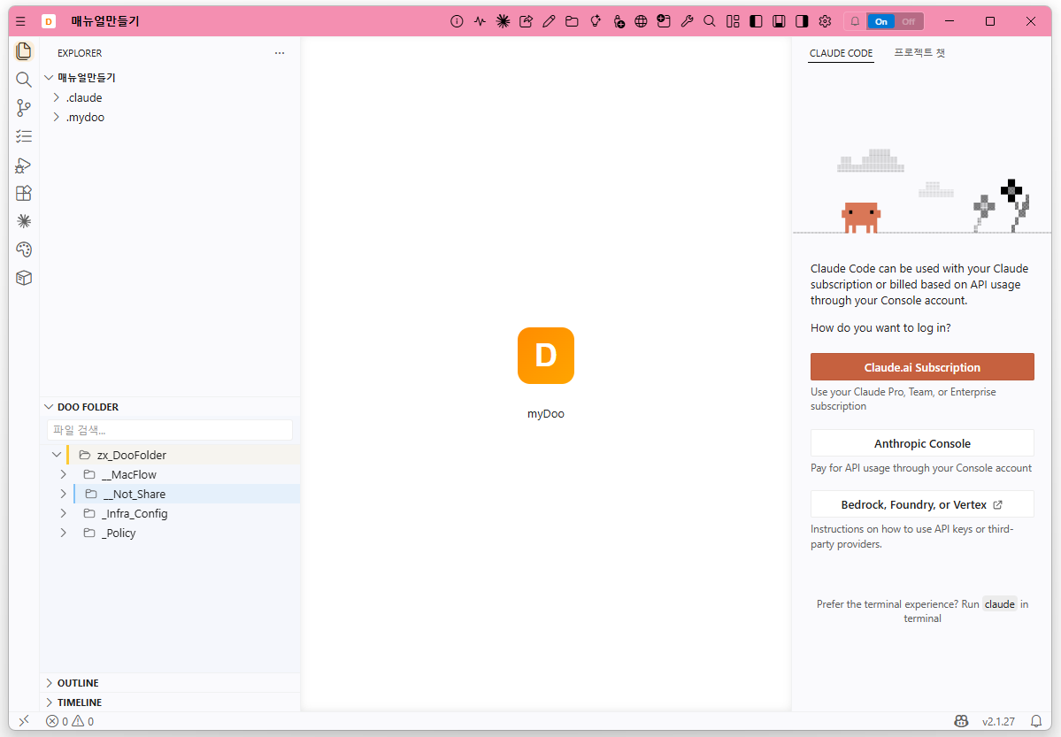
Task: Toggle the secondary right sidebar visibility
Action: point(802,21)
